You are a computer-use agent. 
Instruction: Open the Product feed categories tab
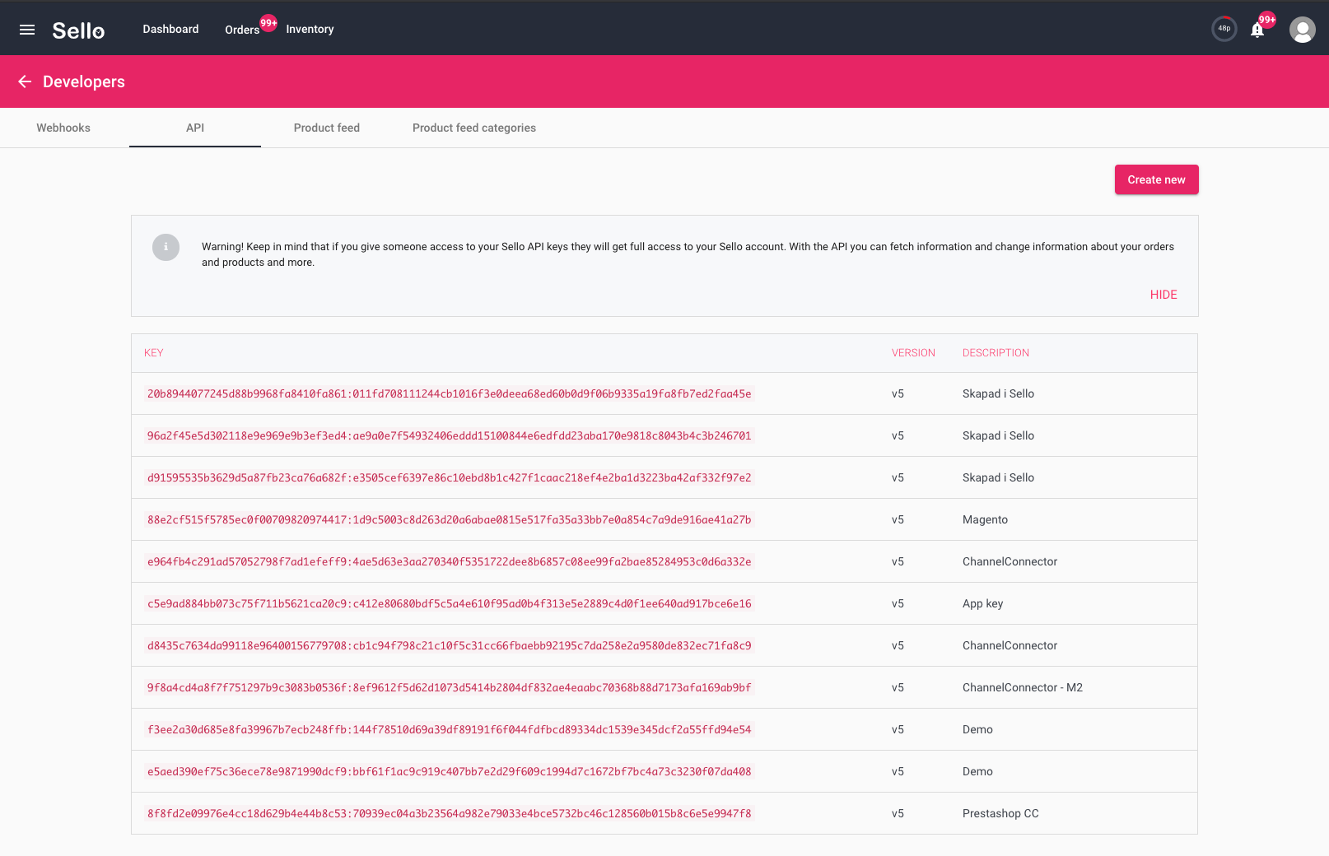(x=474, y=128)
